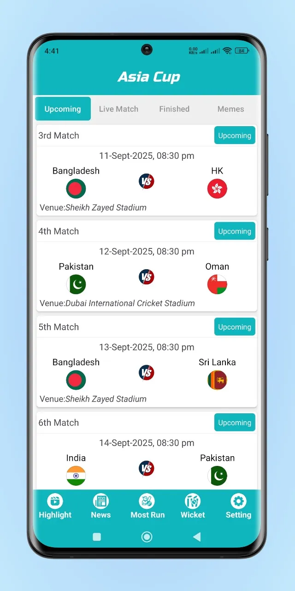Open the Most Run stats icon
The image size is (295, 591).
(147, 501)
